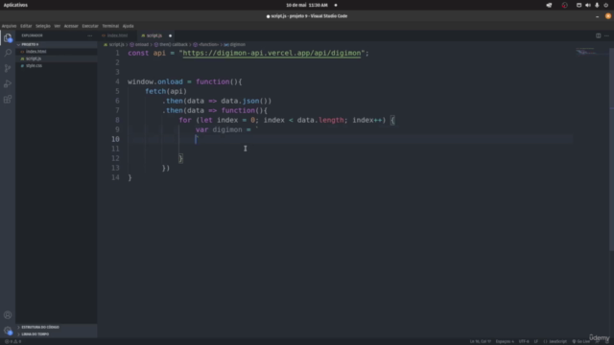Viewport: 614px width, 345px height.
Task: Click the EXPLORADOR panel title
Action: pos(32,35)
